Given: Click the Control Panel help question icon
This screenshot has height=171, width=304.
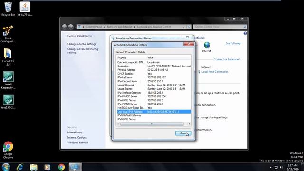Looking at the screenshot, I should 245,33.
